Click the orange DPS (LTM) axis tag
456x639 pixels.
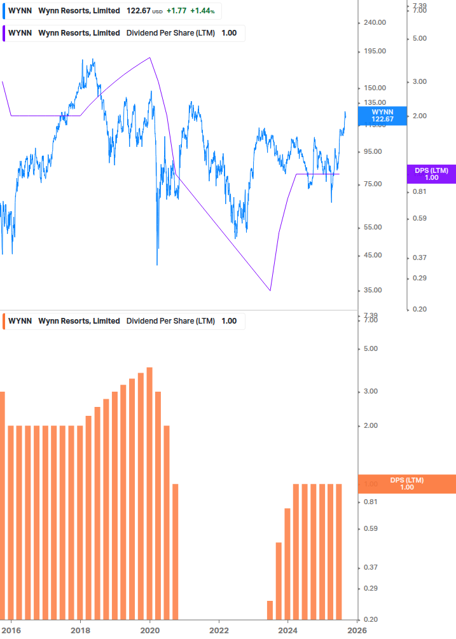coord(407,484)
